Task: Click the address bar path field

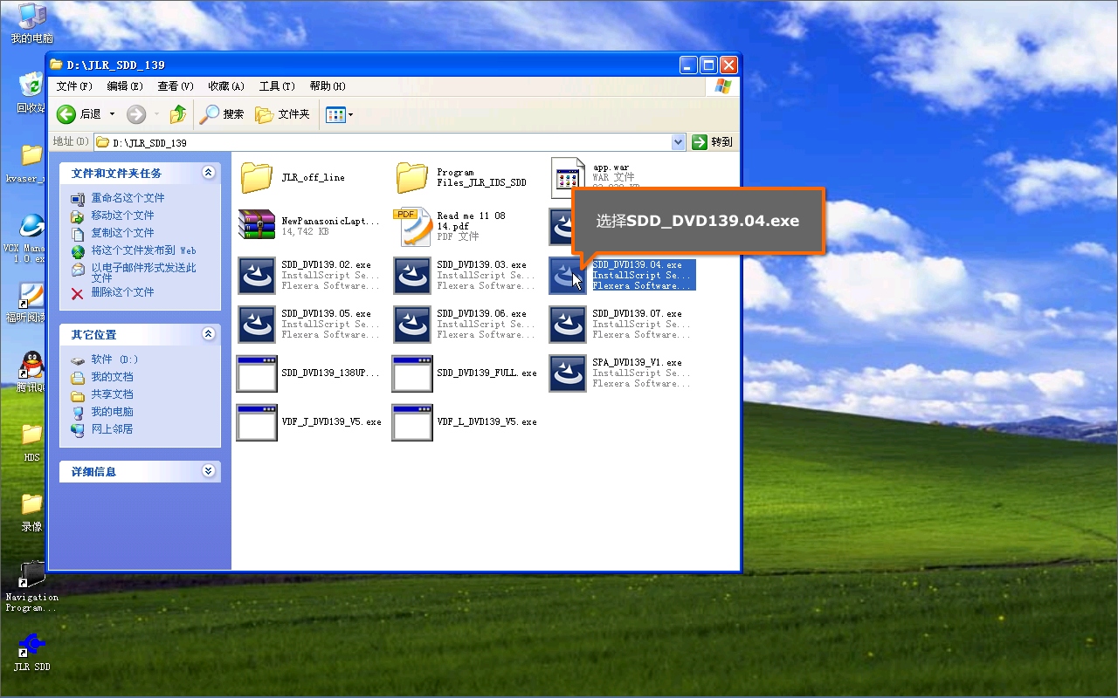Action: (x=383, y=142)
